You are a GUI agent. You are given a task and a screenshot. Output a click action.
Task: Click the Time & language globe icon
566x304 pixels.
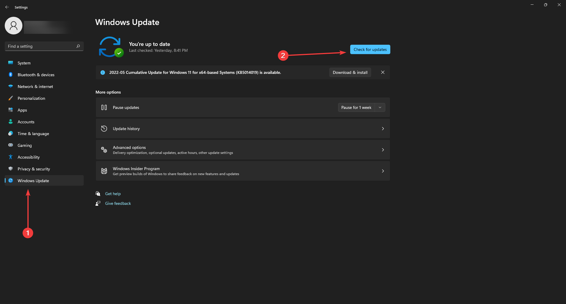click(x=11, y=133)
